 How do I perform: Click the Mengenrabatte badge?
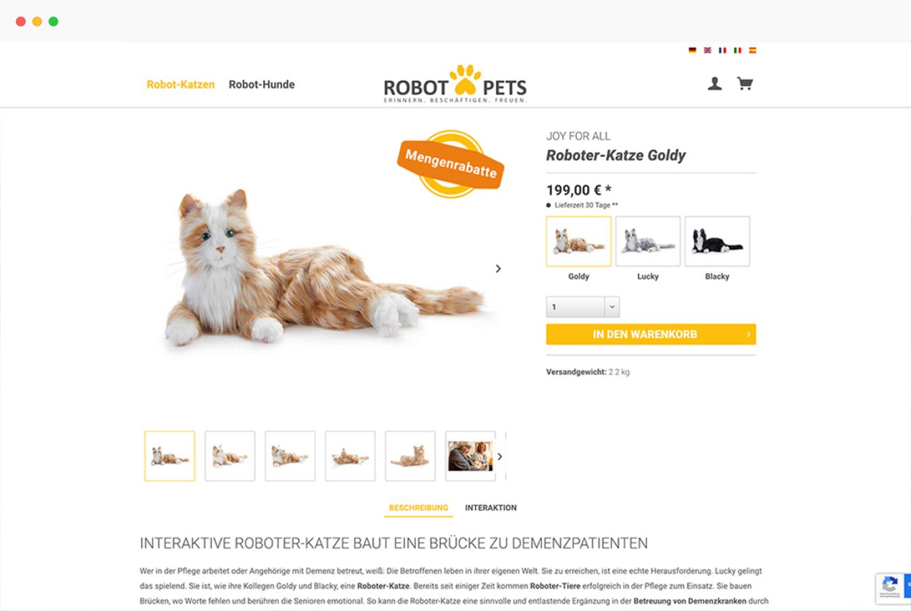pos(451,164)
